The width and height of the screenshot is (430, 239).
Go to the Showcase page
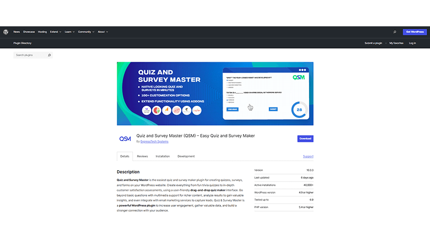click(29, 32)
